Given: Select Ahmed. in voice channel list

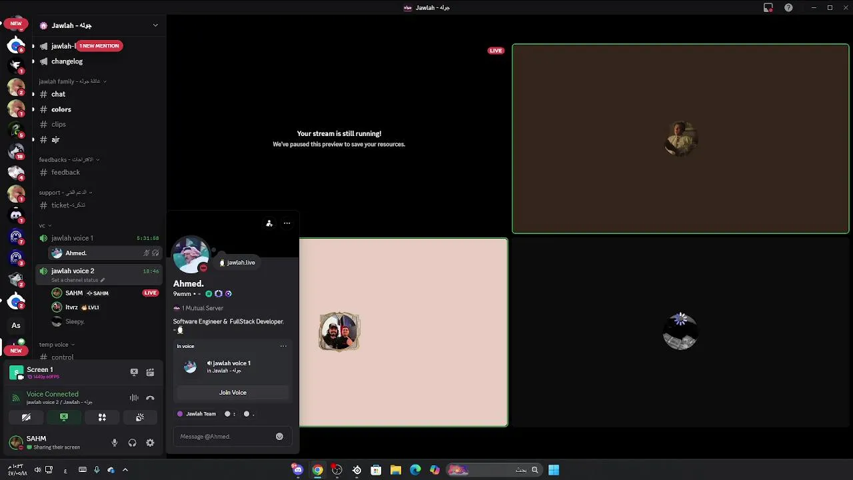Looking at the screenshot, I should coord(105,253).
